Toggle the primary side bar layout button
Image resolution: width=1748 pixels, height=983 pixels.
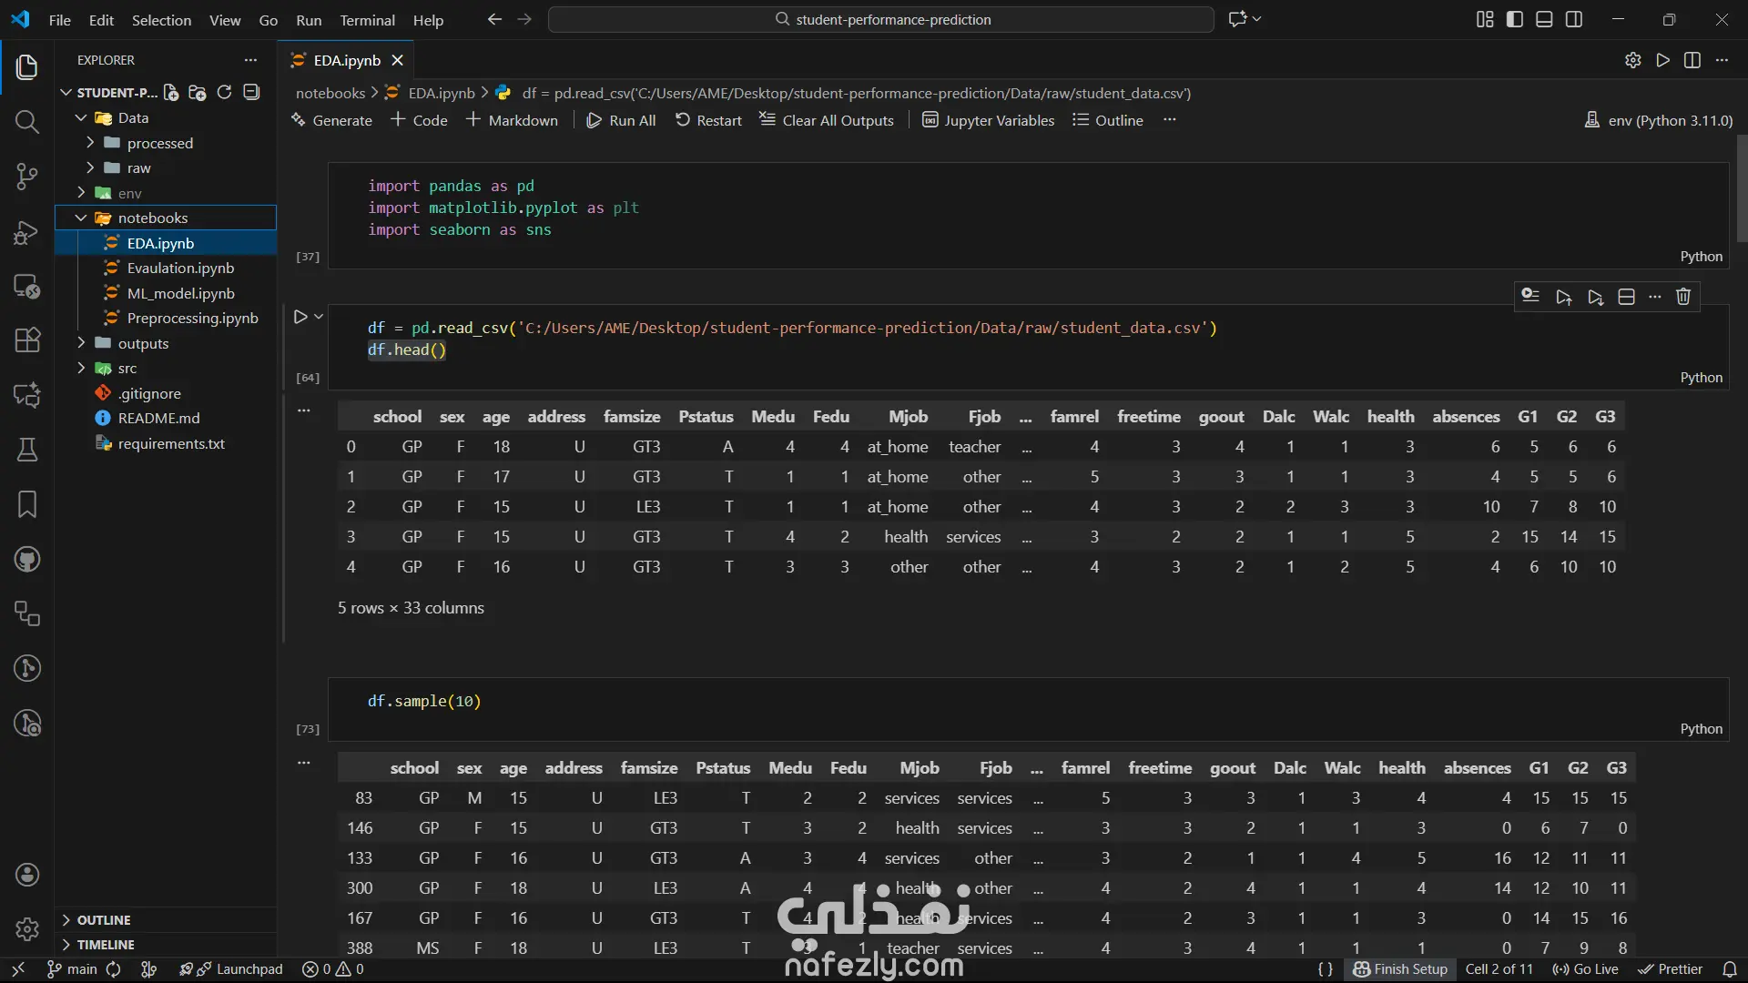pos(1515,19)
